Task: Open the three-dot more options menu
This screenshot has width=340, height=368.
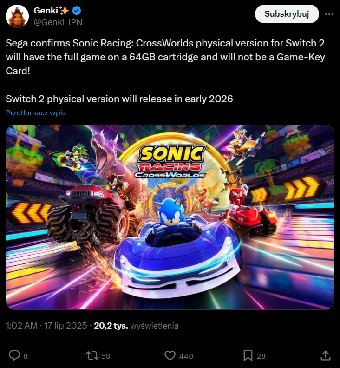Action: coord(329,14)
